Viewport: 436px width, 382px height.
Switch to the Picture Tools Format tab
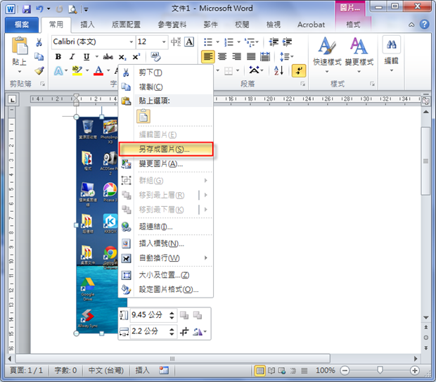[x=353, y=25]
